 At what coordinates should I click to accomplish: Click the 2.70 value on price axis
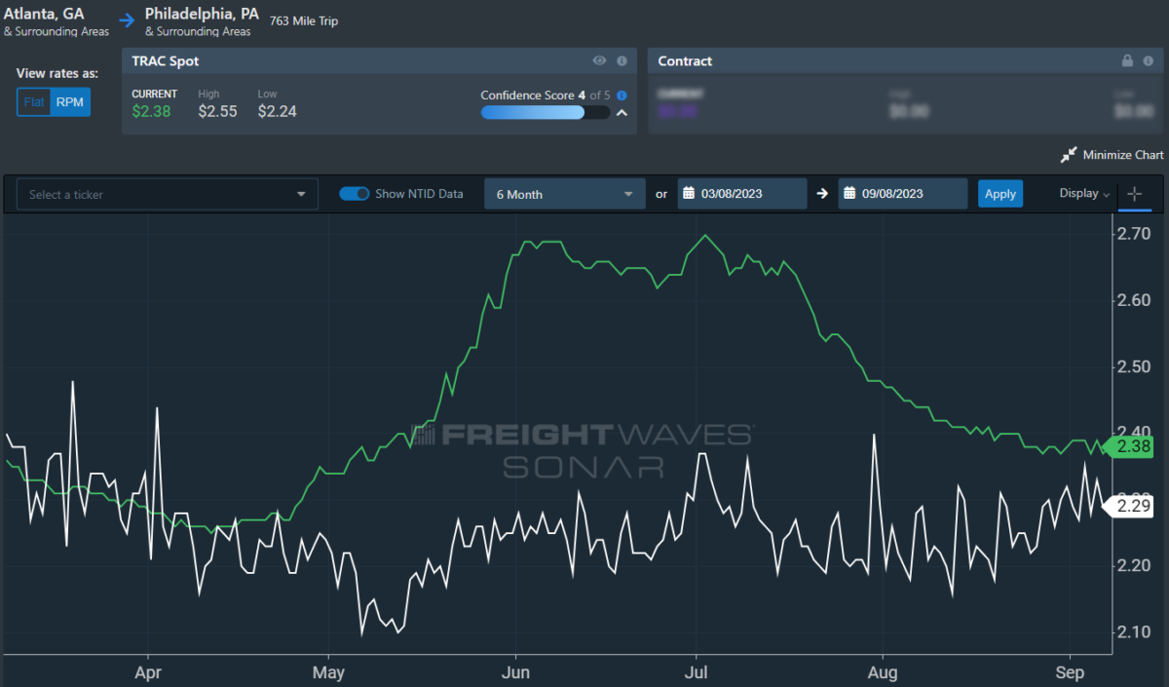1134,234
